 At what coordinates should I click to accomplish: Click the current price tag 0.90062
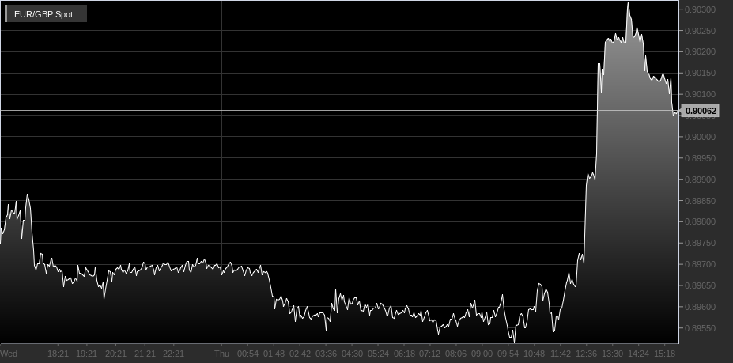point(701,112)
